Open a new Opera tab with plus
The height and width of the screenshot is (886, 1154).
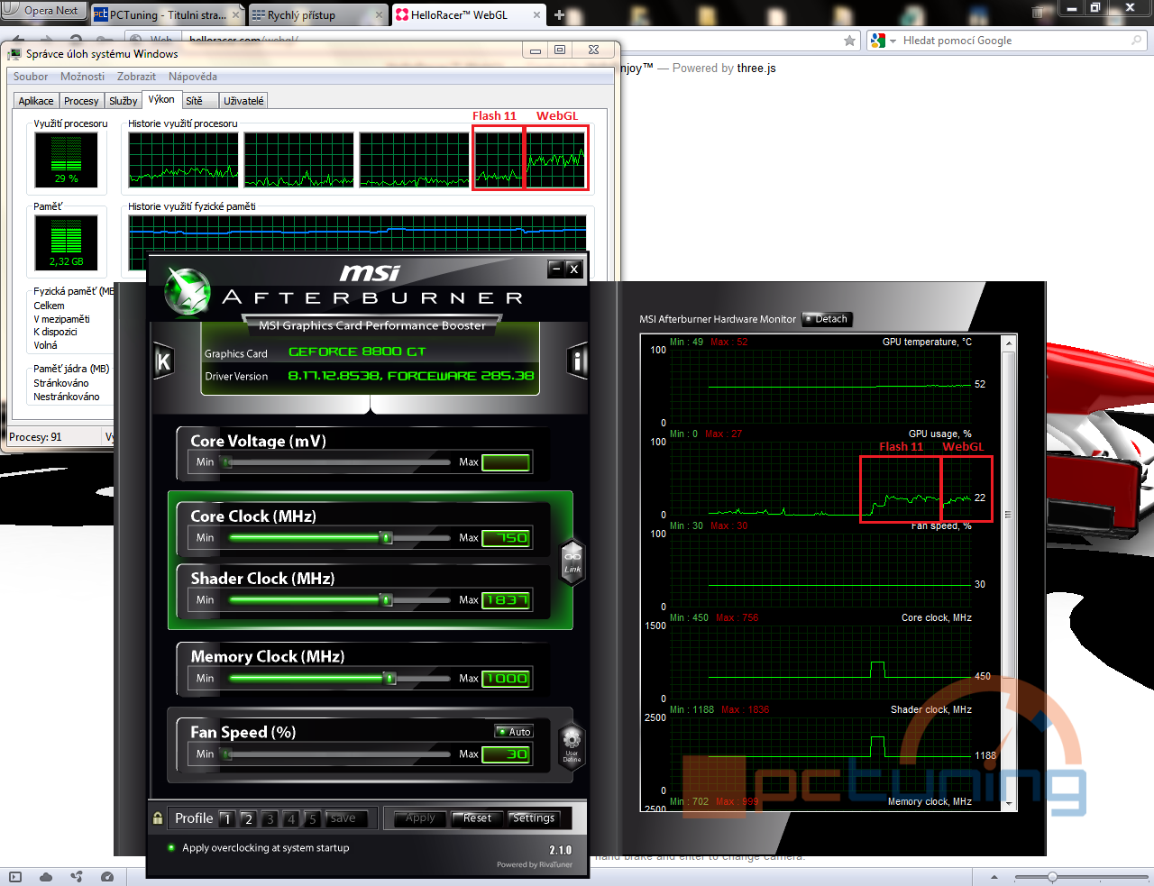coord(559,14)
